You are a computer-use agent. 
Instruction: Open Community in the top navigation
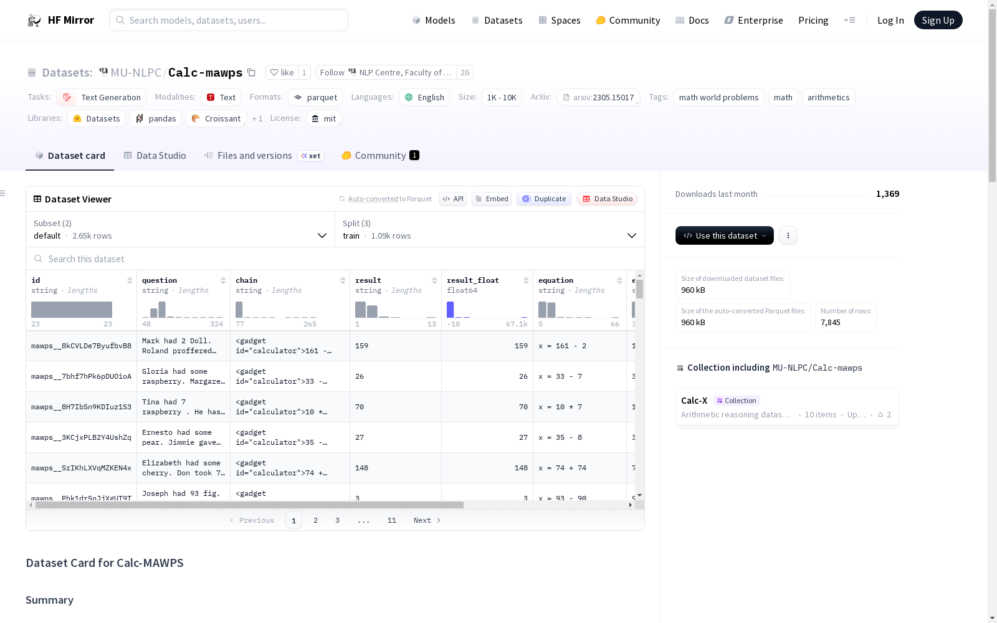click(x=628, y=20)
